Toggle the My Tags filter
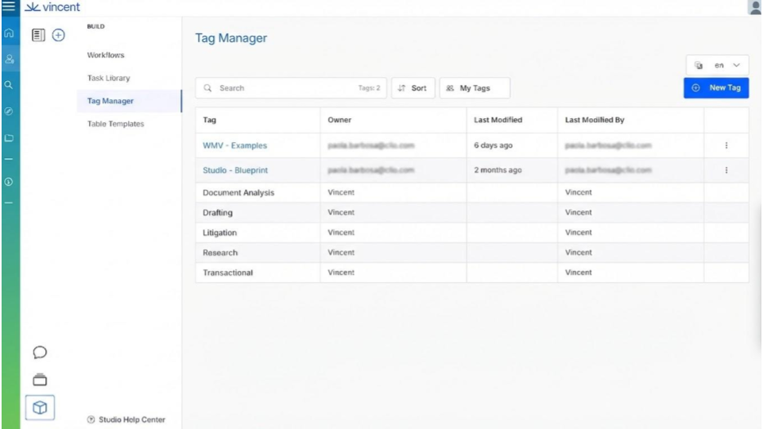Screen dimensions: 763x429 pos(474,88)
